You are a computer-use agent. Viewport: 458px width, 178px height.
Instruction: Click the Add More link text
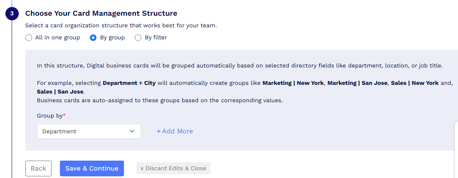177,131
